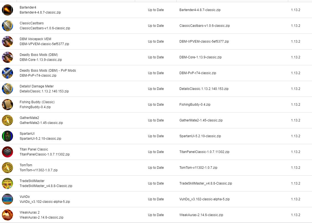Click the TradeSkillMaster treasure icon

[x=7, y=183]
